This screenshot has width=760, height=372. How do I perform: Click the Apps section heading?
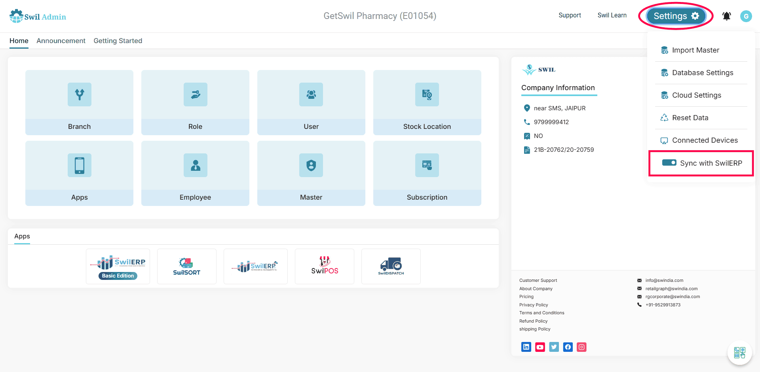(x=22, y=236)
